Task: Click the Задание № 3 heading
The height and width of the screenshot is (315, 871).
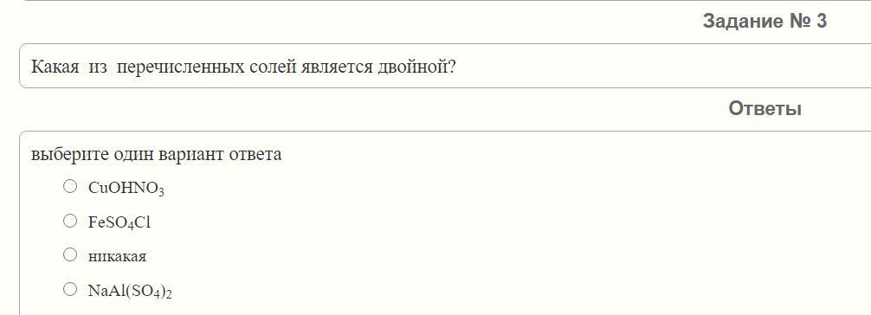Action: [x=765, y=21]
